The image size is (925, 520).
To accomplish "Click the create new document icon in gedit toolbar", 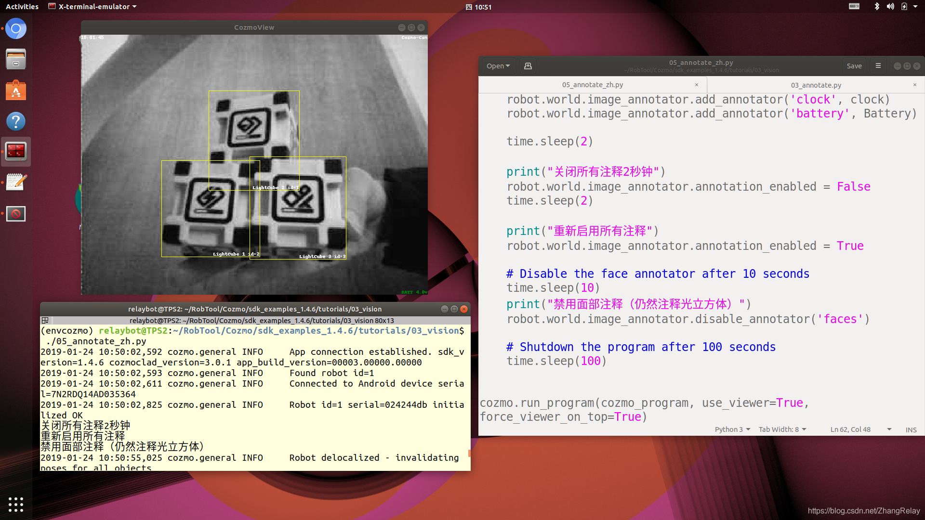I will coord(528,65).
